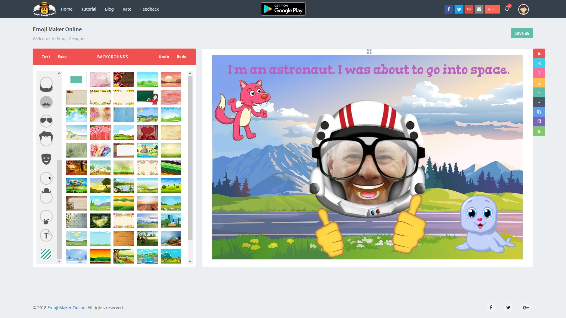This screenshot has width=566, height=318.
Task: Open the Tutorial menu item
Action: 89,9
